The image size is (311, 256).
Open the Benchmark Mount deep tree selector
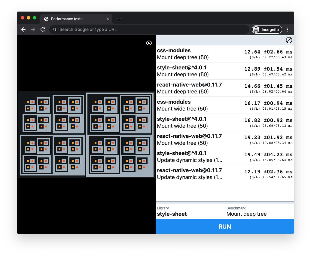pyautogui.click(x=259, y=212)
